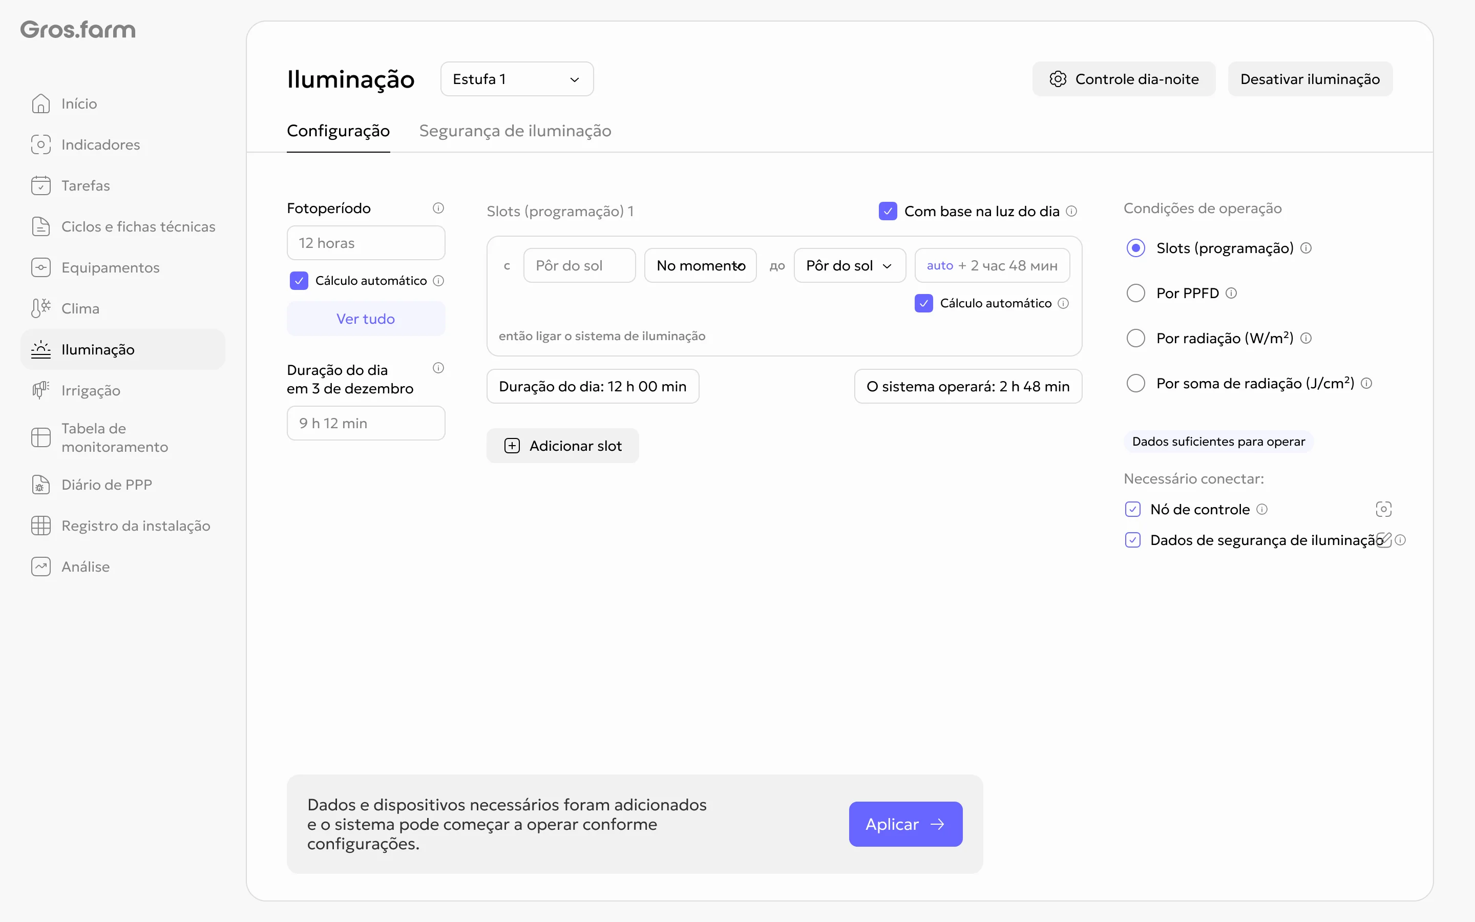Viewport: 1475px width, 922px height.
Task: Show info for Por soma de radiação
Action: (x=1366, y=383)
